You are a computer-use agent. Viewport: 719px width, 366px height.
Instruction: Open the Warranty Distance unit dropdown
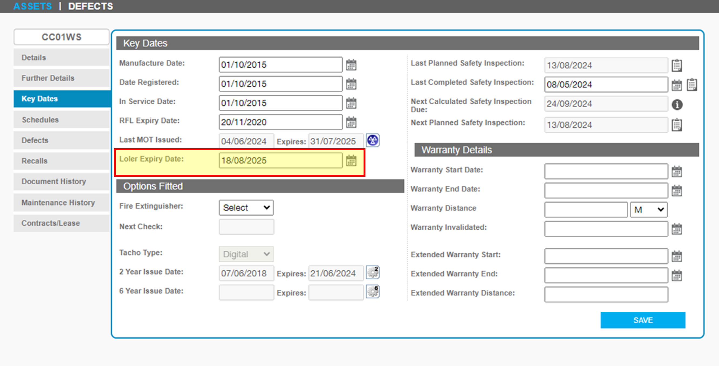649,210
